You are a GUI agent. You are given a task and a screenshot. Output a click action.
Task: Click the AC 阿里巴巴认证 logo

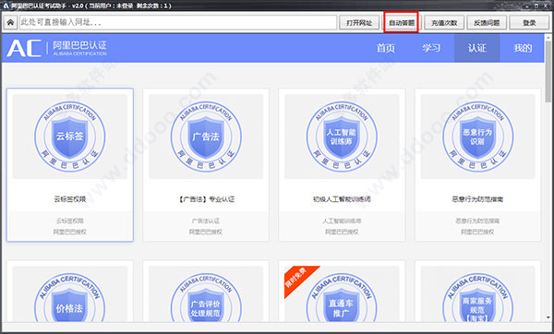(x=56, y=48)
